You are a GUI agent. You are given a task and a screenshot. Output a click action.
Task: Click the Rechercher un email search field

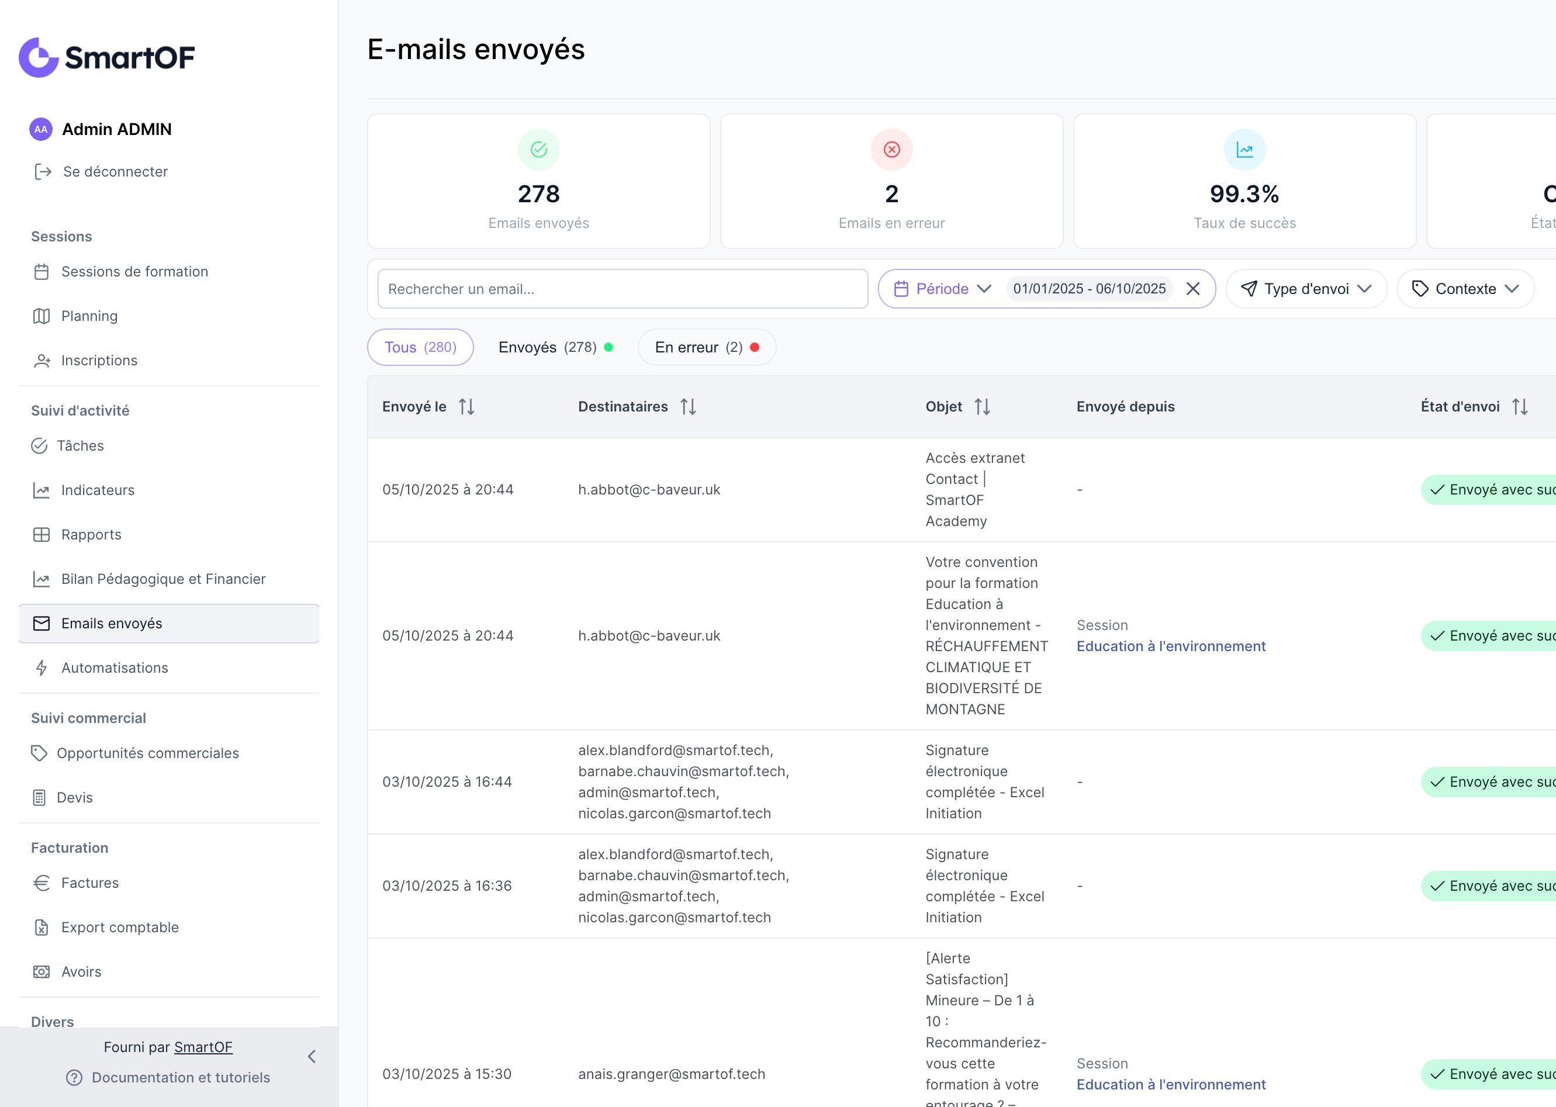tap(621, 289)
